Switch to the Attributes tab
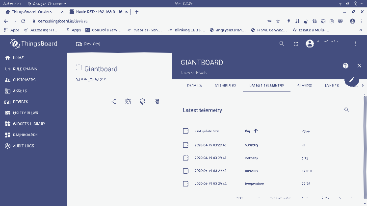Screen dimensions: 367x206 pos(225,86)
